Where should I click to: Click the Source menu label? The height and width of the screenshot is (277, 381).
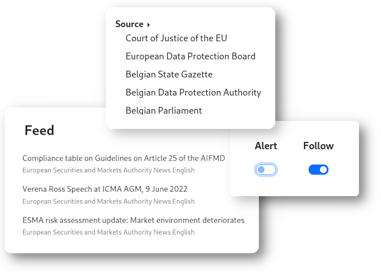point(129,24)
